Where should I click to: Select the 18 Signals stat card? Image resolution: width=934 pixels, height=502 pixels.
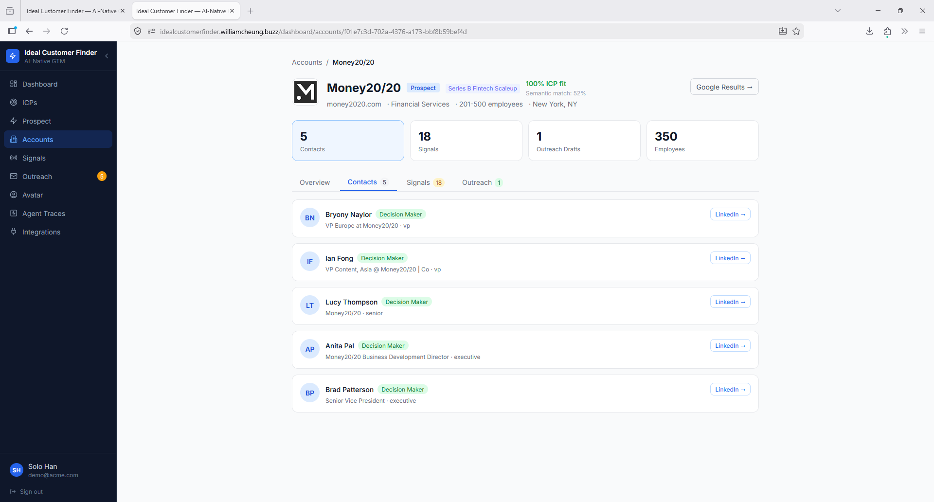[466, 141]
